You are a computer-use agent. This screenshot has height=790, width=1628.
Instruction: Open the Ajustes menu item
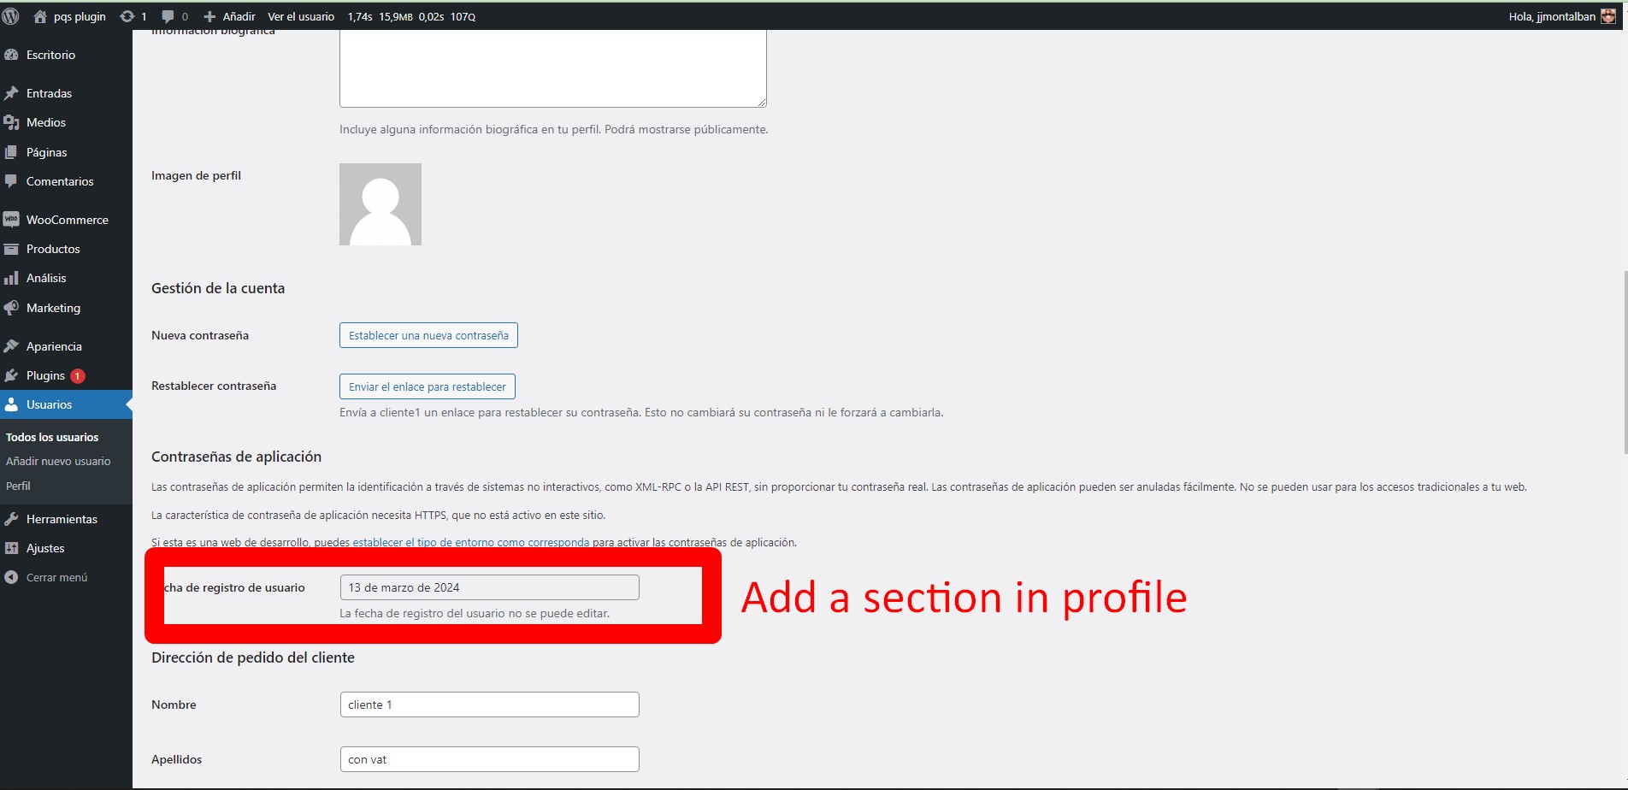(x=45, y=548)
